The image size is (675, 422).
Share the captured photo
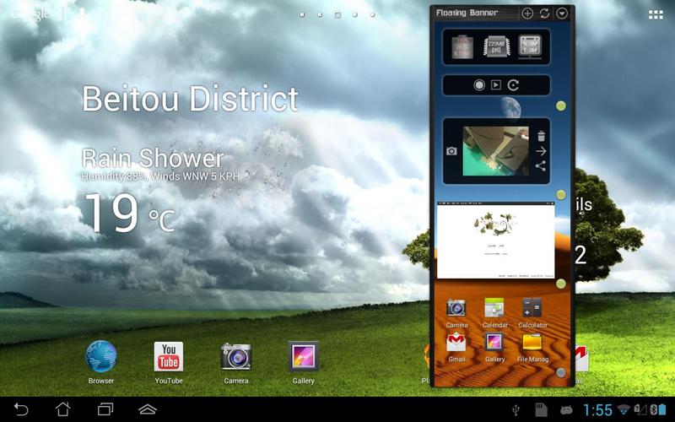541,165
